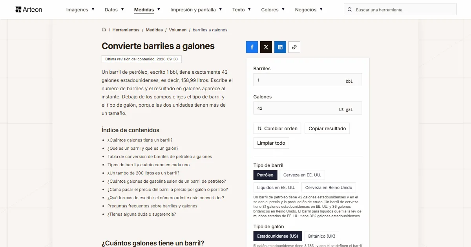This screenshot has height=247, width=471.
Task: Click the Índice de contenidos heading
Action: (x=131, y=130)
